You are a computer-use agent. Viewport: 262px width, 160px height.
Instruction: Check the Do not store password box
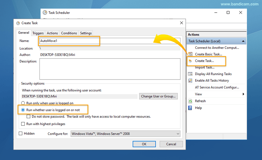click(x=28, y=116)
